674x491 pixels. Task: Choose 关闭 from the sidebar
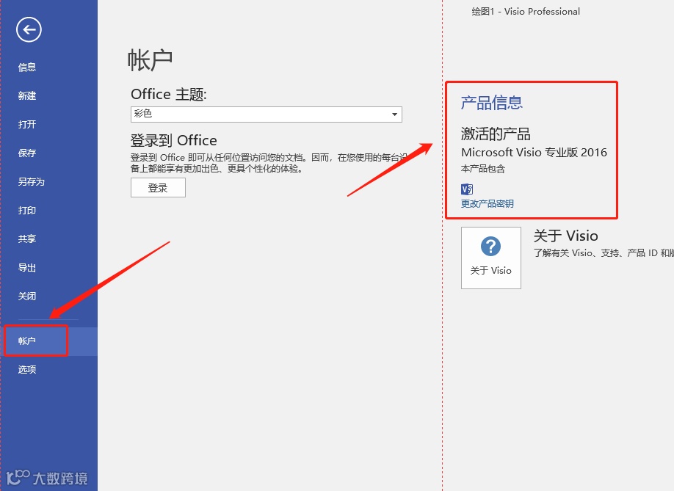(x=27, y=297)
